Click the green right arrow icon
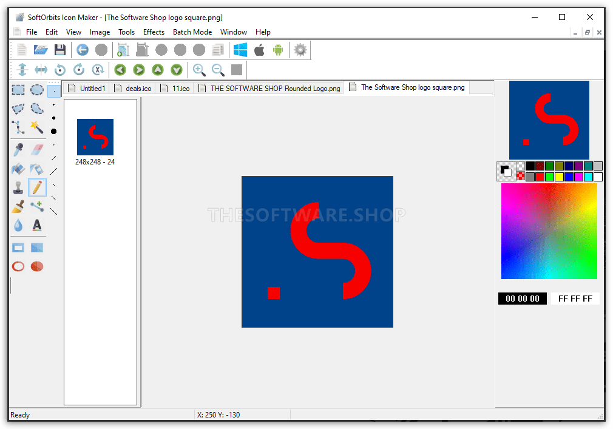 click(x=139, y=70)
